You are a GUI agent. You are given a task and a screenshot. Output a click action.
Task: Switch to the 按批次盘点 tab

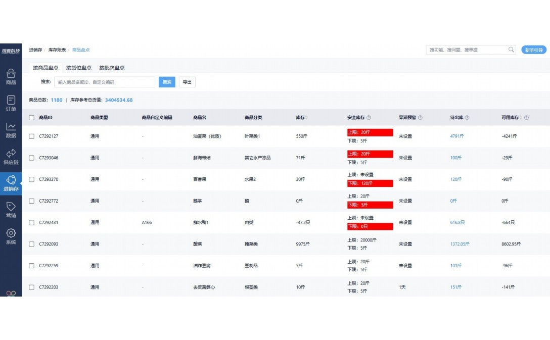coord(112,68)
